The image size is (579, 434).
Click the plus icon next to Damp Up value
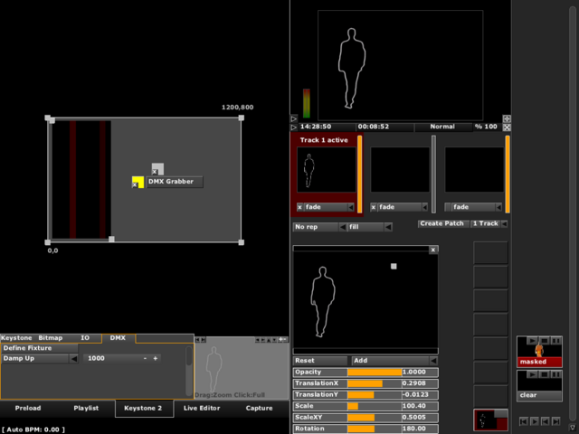(156, 359)
